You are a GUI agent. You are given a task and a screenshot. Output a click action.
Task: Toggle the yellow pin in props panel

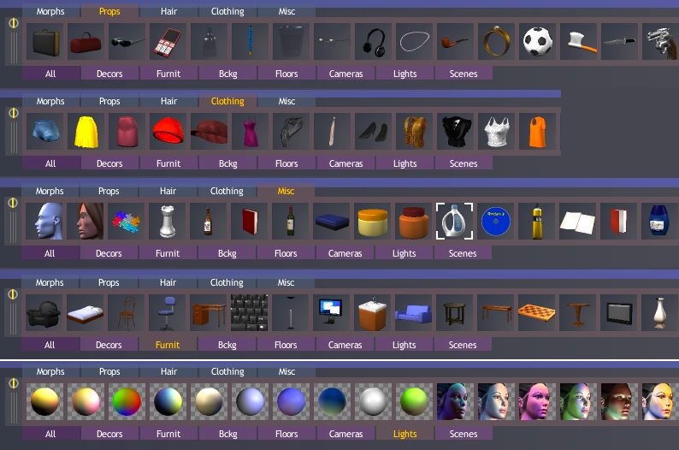[14, 23]
